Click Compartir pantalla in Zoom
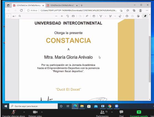The height and width of the screenshot is (117, 154). 139,113
